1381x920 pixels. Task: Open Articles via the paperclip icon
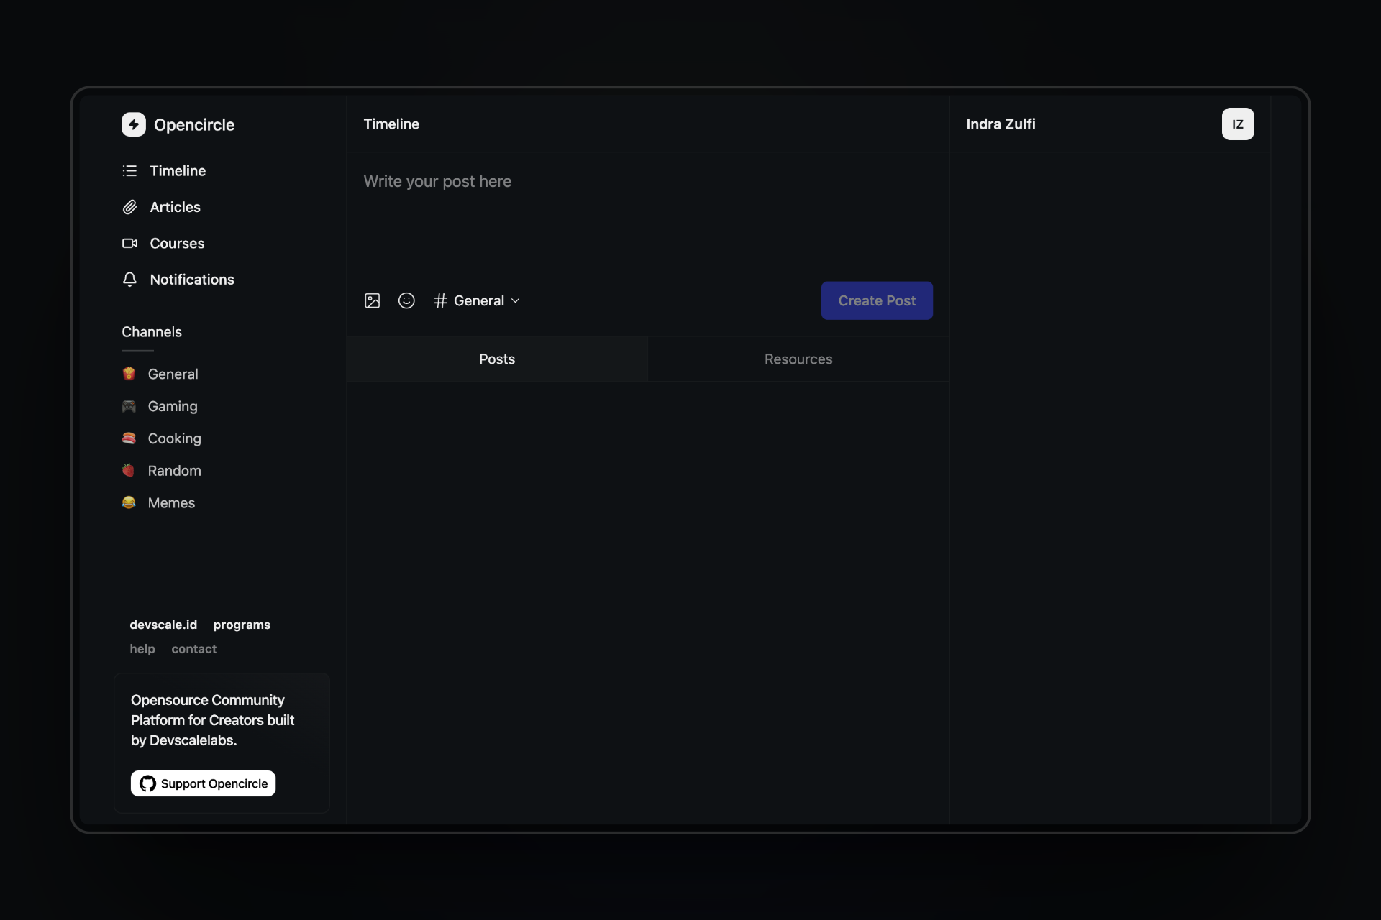click(x=129, y=207)
